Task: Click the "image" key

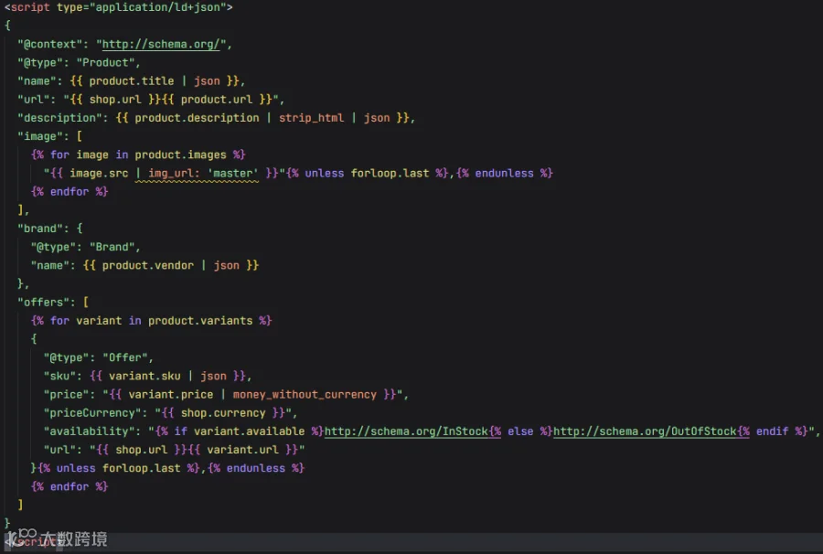Action: tap(40, 136)
